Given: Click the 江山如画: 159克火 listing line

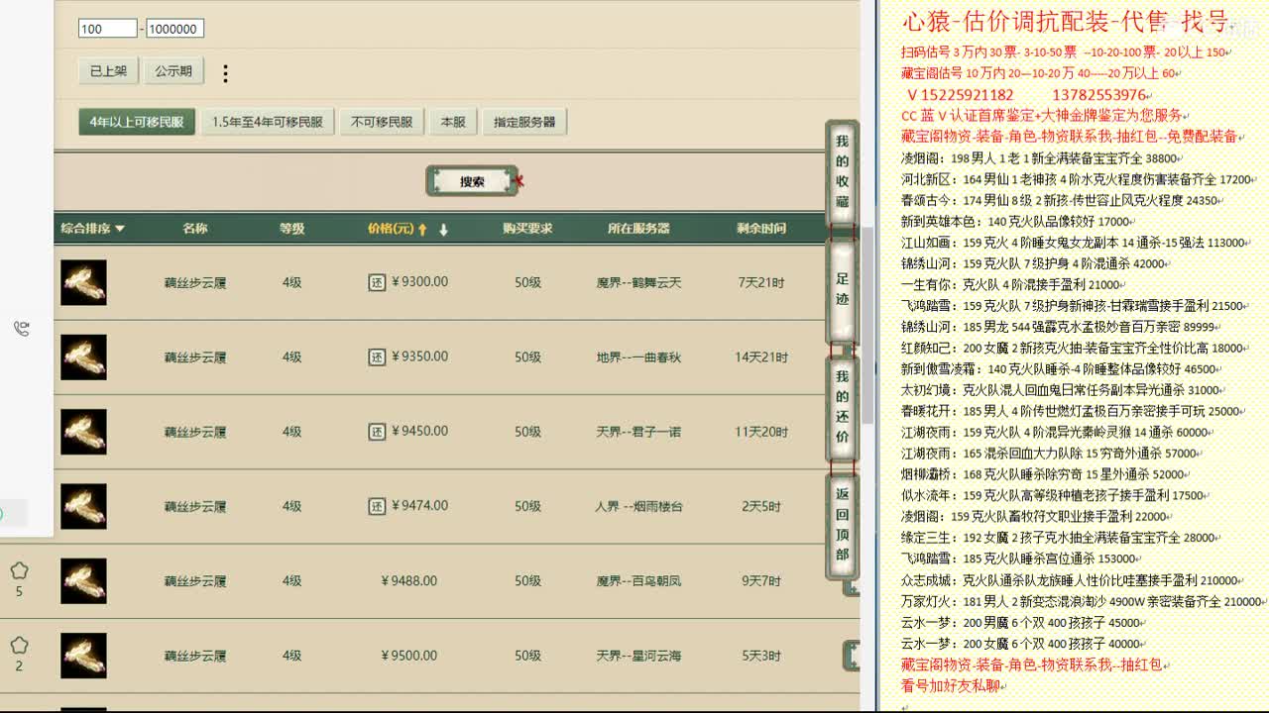Looking at the screenshot, I should point(1073,243).
